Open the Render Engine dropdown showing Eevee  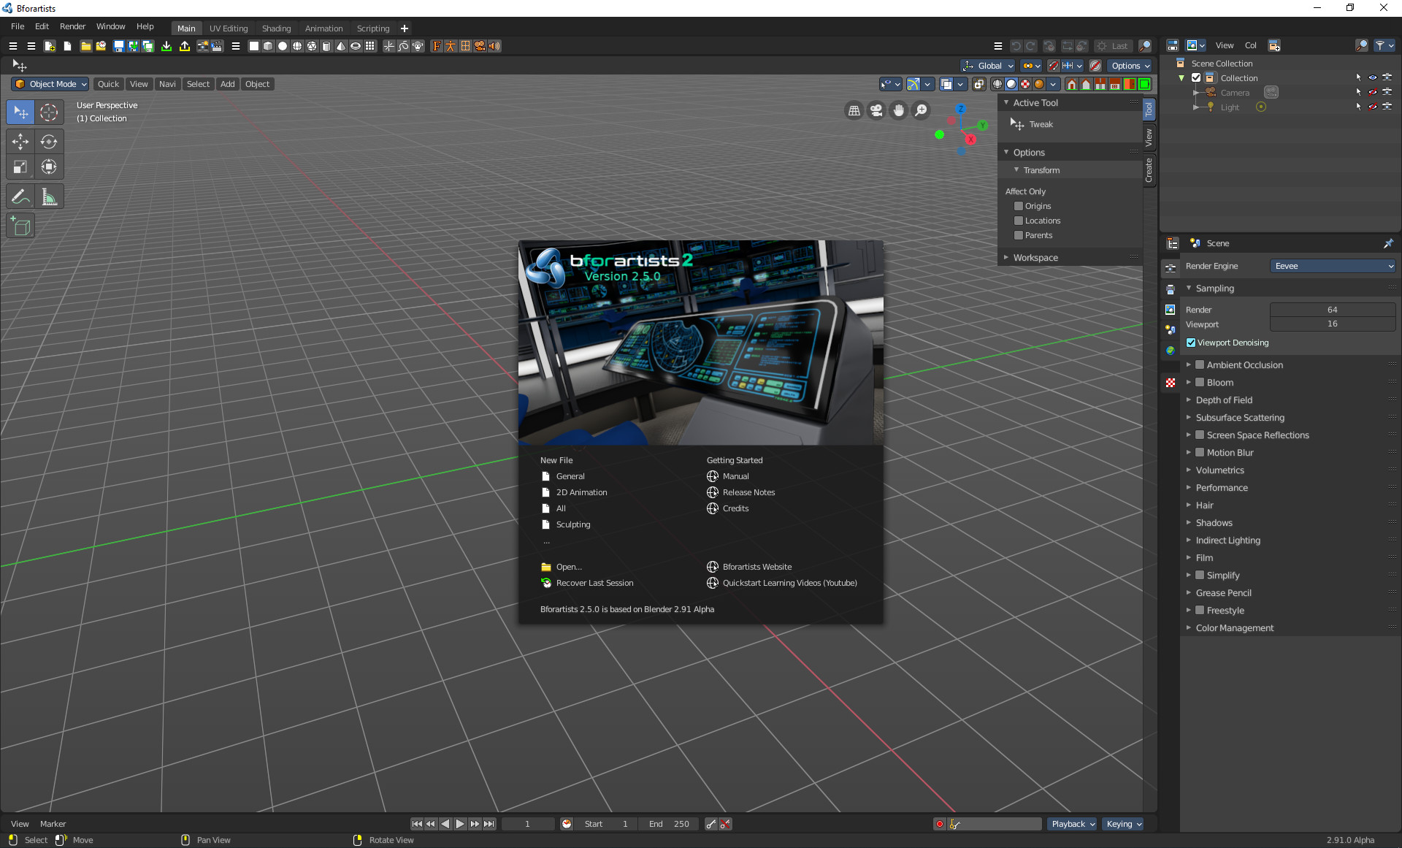(1333, 266)
